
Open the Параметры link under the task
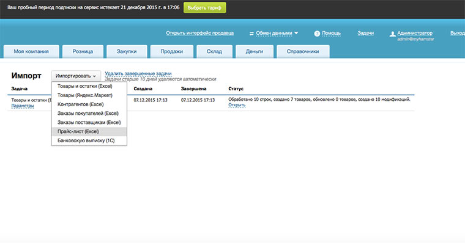[x=23, y=106]
